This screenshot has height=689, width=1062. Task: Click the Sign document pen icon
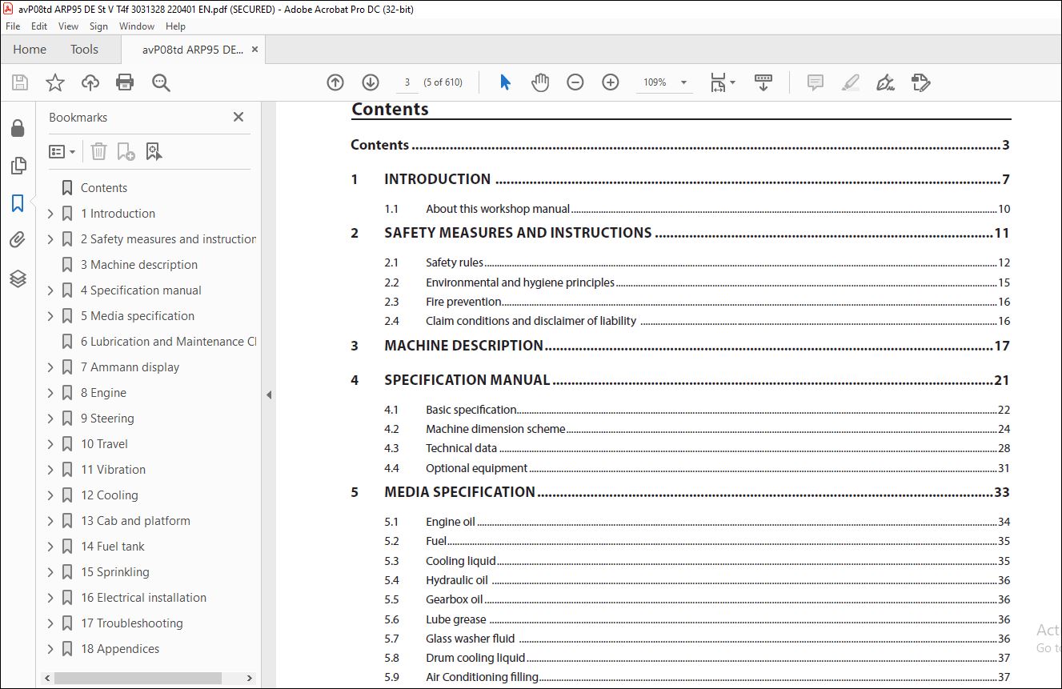(x=885, y=82)
